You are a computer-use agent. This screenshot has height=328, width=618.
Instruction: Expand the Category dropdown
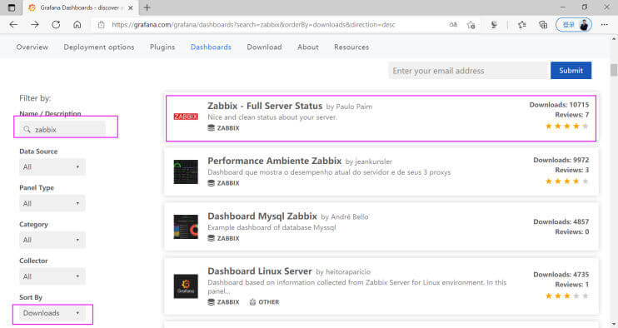point(52,240)
